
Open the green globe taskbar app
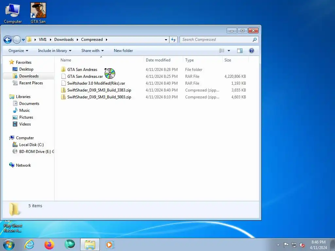point(70,244)
